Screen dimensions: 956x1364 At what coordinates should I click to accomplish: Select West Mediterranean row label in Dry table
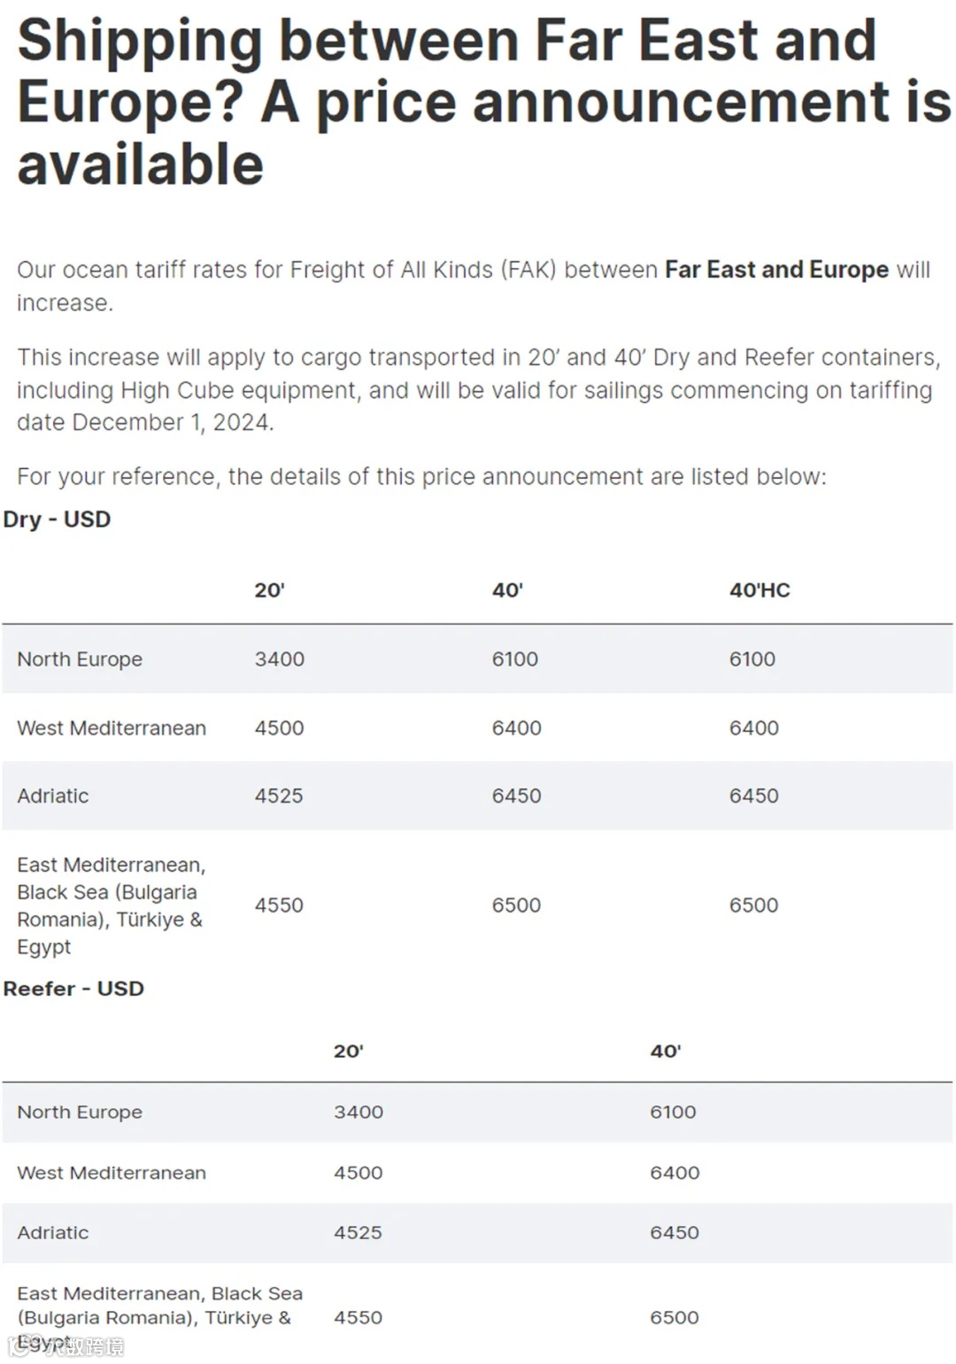[112, 728]
